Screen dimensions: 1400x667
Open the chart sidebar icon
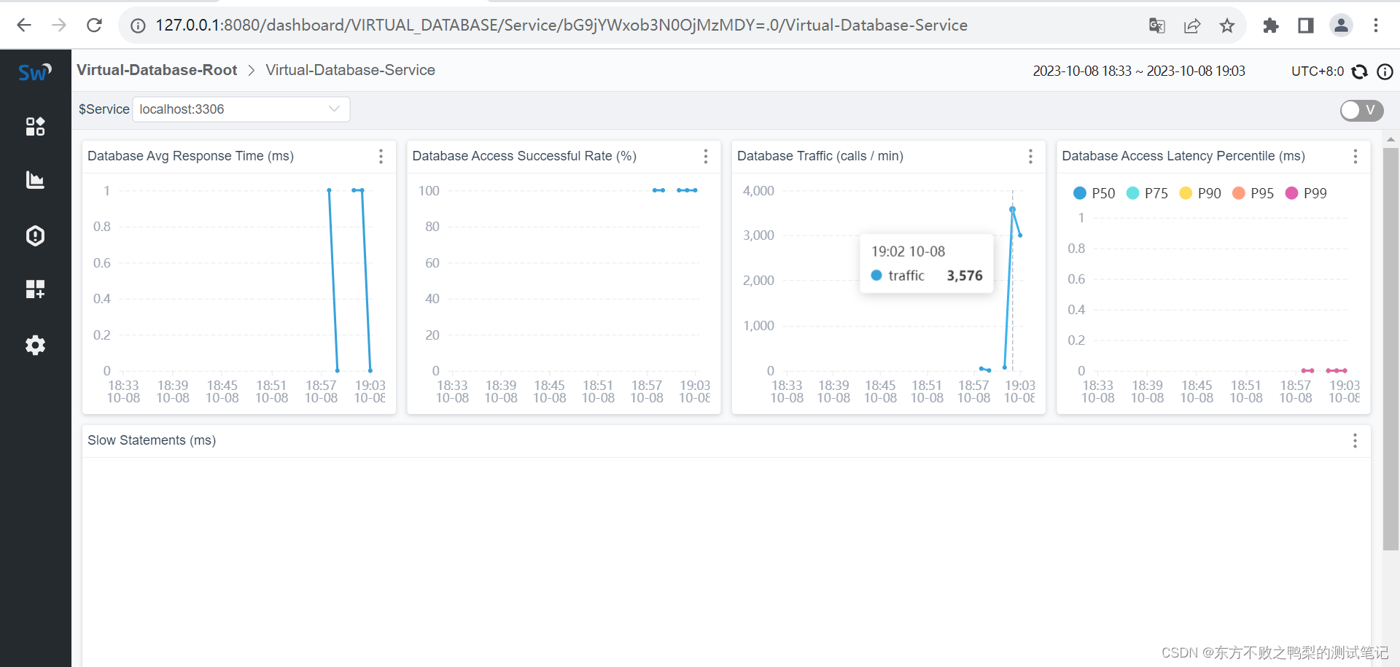point(35,180)
